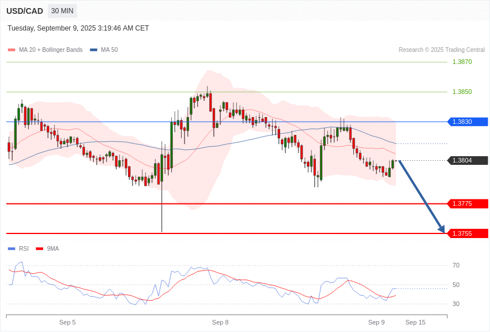Viewport: 490px width, 332px height.
Task: Click the MA 20 + Bollinger Bands pink swatch
Action: coord(12,50)
